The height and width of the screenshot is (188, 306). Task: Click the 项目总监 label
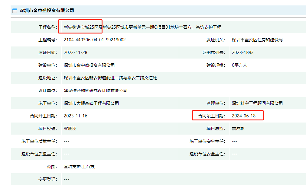click(216, 129)
